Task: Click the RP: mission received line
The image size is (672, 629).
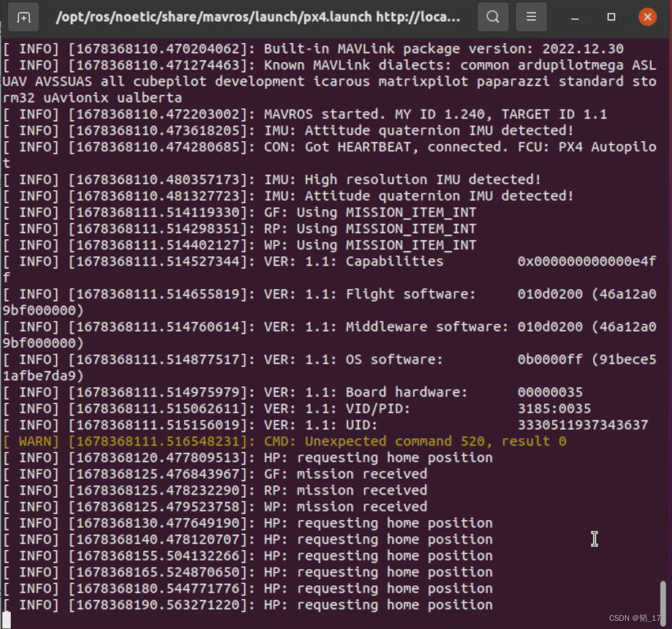Action: [x=215, y=491]
